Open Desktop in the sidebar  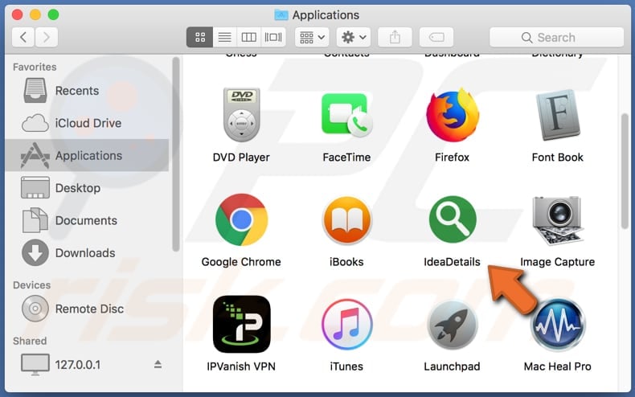[x=87, y=188]
